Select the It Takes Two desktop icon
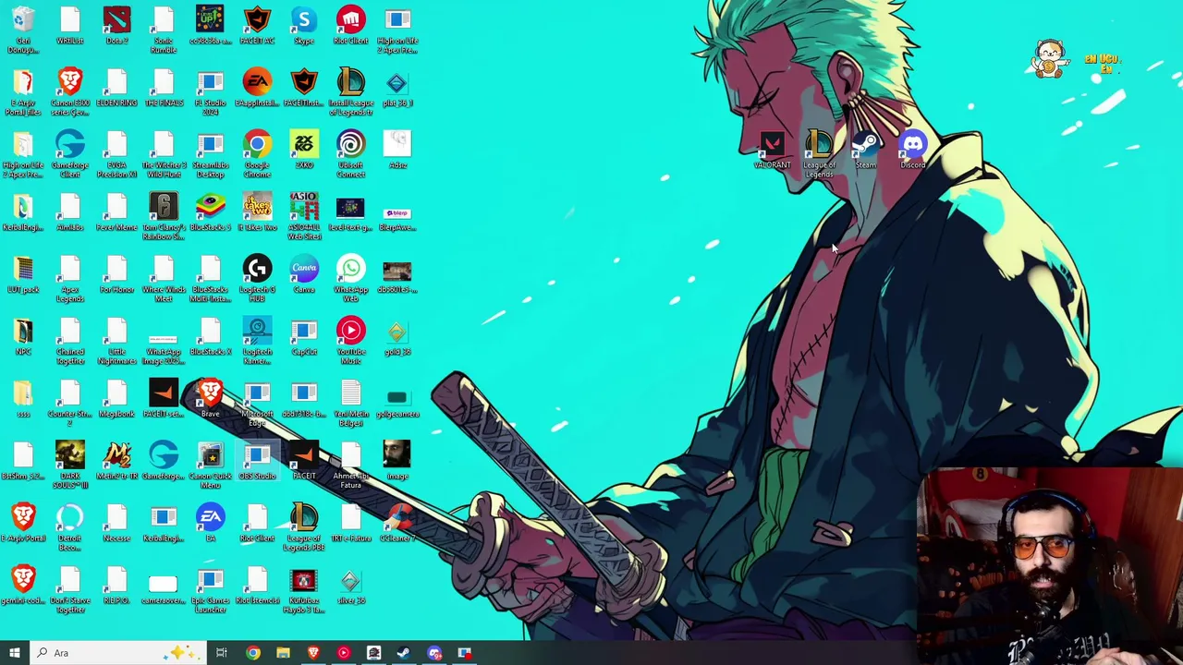This screenshot has width=1183, height=665. coord(257,212)
